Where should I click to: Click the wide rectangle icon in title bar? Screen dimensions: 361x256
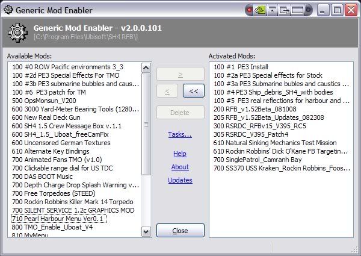pos(297,10)
